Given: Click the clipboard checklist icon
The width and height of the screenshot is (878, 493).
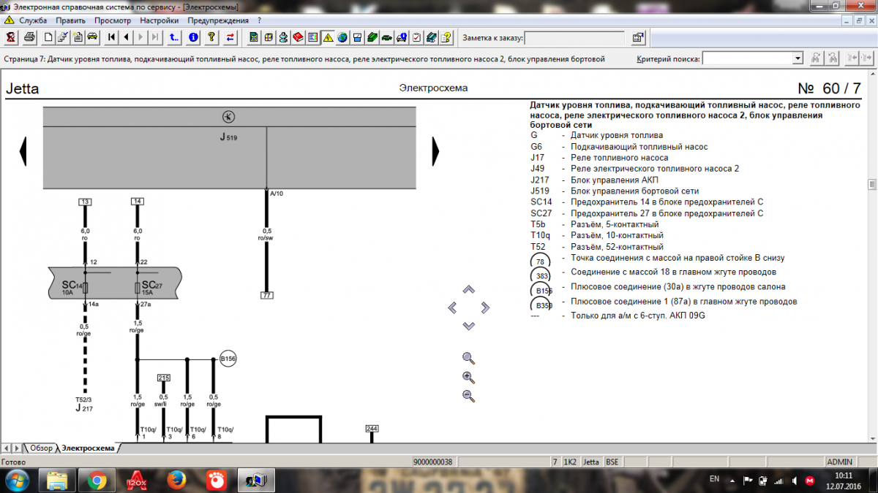Looking at the screenshot, I should tap(416, 37).
